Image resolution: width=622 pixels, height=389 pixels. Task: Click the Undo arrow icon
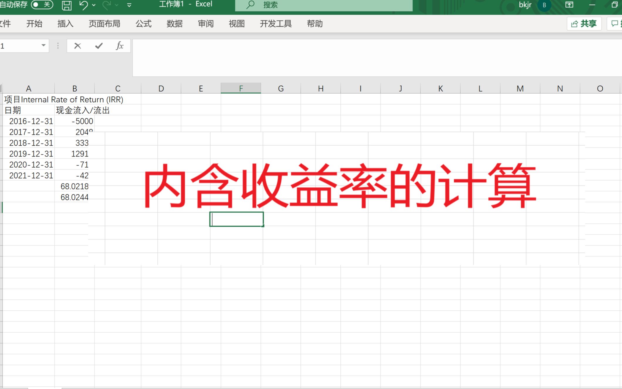83,5
